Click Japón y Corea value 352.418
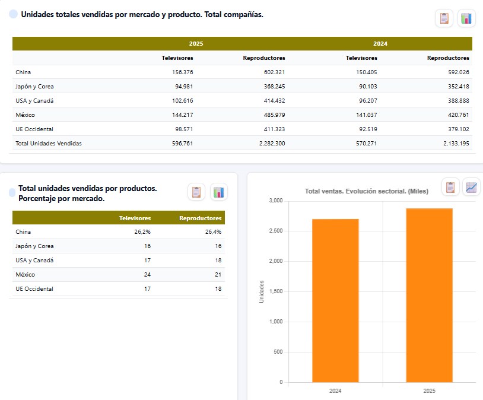 click(x=458, y=86)
